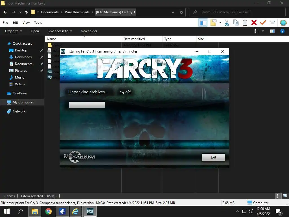Open Vuze from the taskbar
Image resolution: width=289 pixels, height=217 pixels.
point(62,211)
